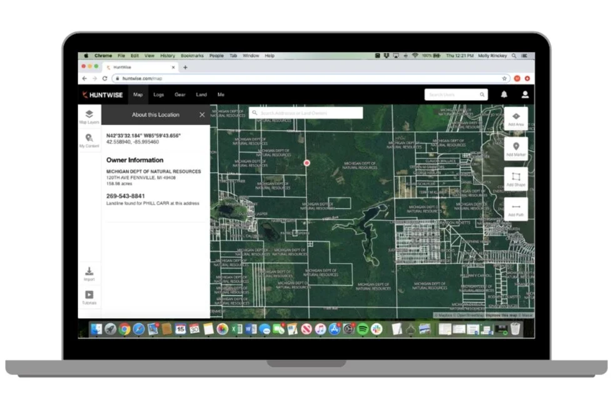613x409 pixels.
Task: Open HuntWise notifications bell
Action: click(x=505, y=95)
